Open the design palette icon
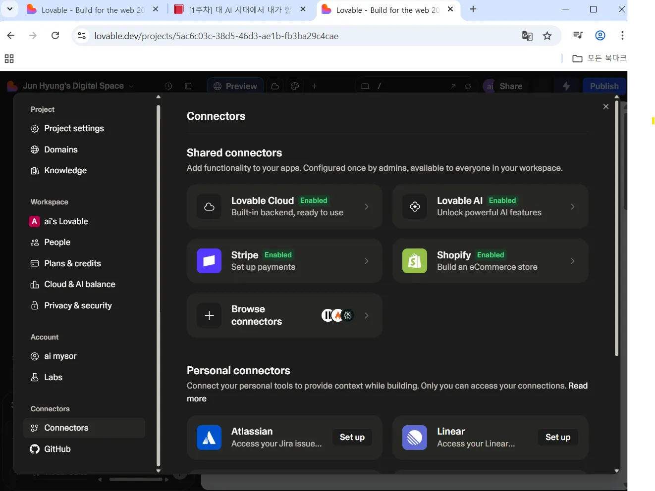The image size is (655, 491). click(x=295, y=86)
